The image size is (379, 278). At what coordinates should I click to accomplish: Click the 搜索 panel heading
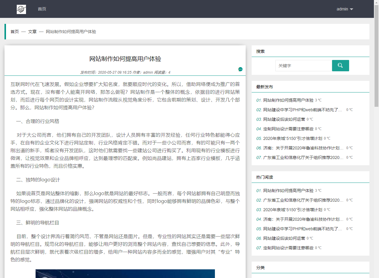[x=260, y=51]
